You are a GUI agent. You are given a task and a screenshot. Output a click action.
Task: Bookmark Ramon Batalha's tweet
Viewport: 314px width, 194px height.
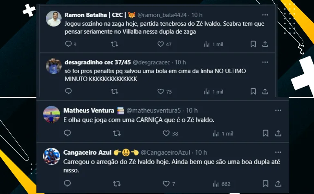click(253, 44)
